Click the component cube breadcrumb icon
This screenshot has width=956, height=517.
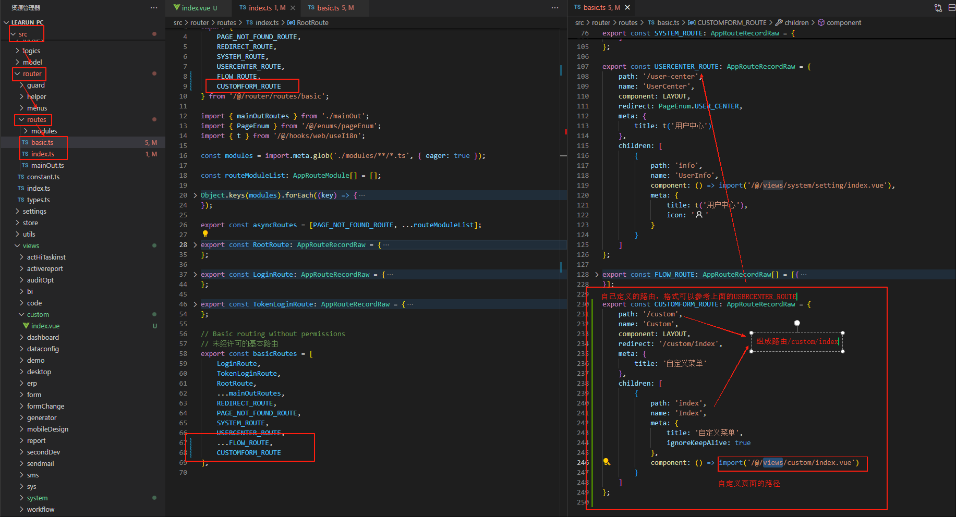[x=821, y=22]
